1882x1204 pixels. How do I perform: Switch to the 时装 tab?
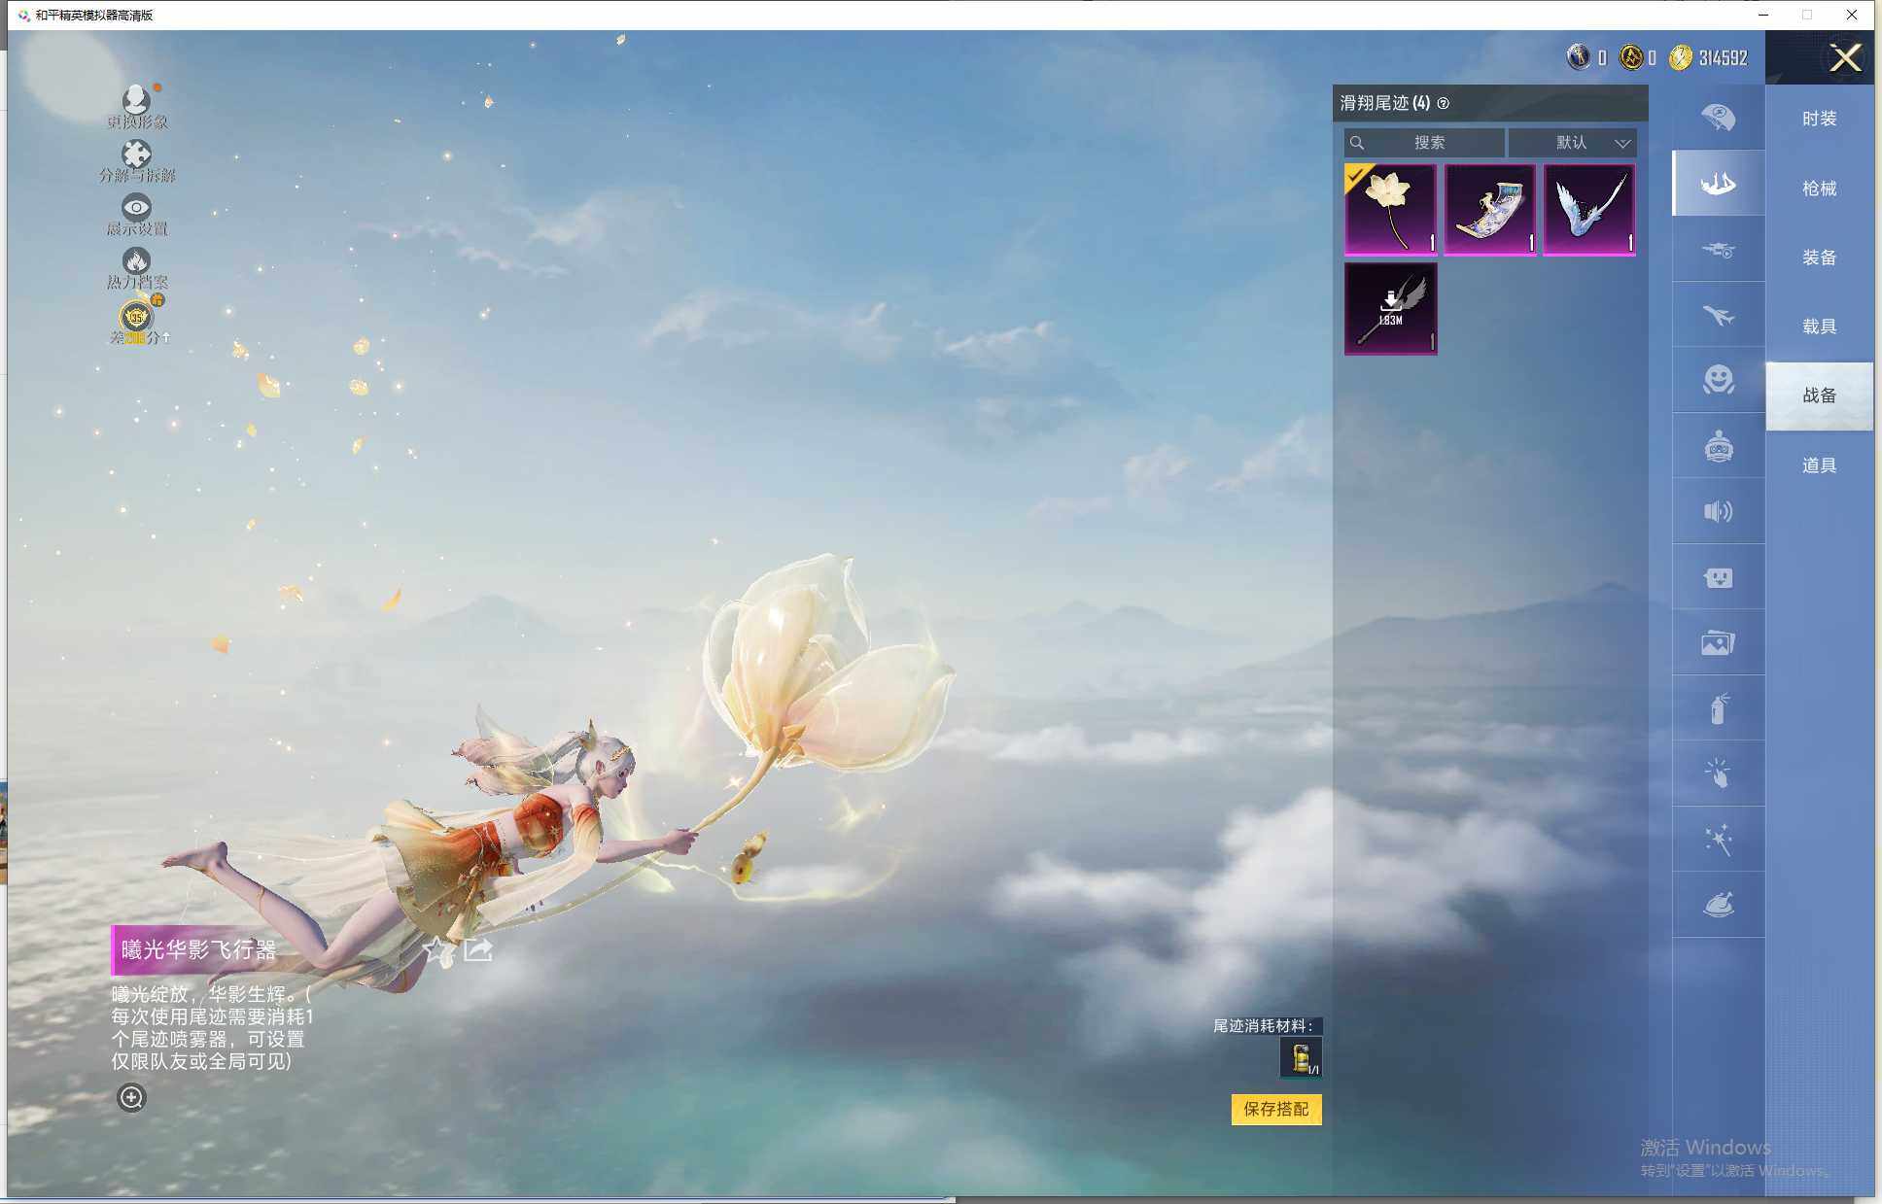click(x=1819, y=119)
